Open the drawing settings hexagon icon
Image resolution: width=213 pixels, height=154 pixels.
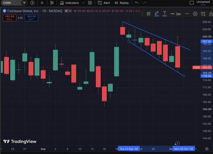coord(195,14)
